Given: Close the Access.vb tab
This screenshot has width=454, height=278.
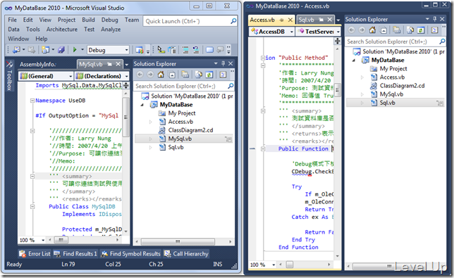Looking at the screenshot, I should [x=290, y=20].
